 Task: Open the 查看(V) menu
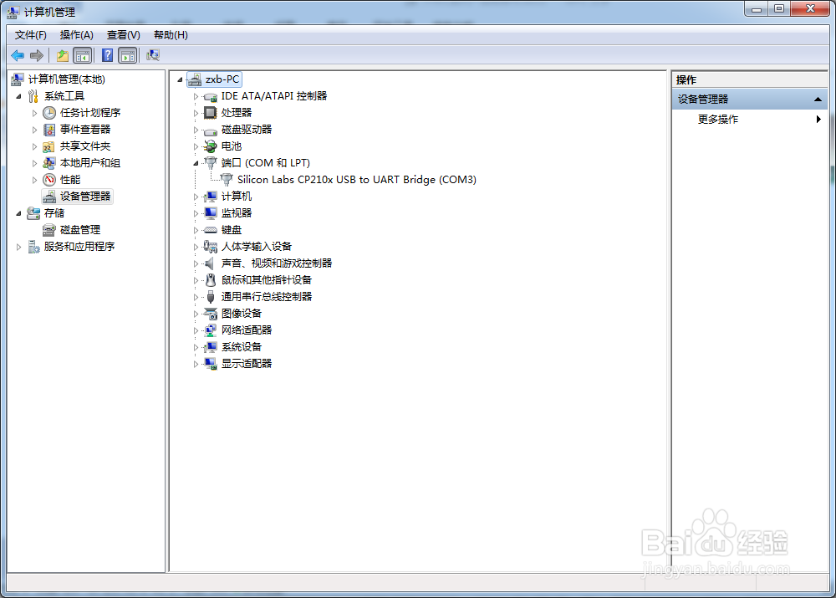pos(123,35)
